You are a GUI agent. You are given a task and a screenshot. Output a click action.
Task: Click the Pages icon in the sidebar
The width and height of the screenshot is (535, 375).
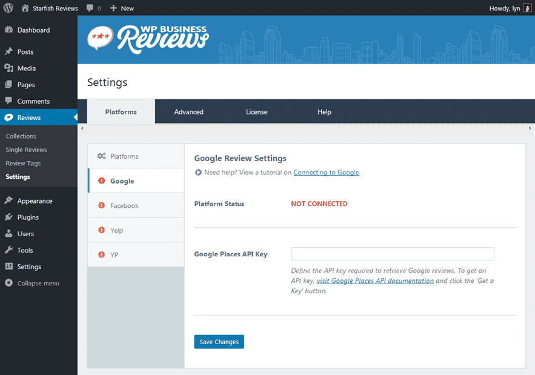click(x=9, y=84)
